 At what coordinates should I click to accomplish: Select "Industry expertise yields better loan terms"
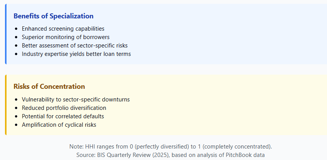tap(76, 54)
